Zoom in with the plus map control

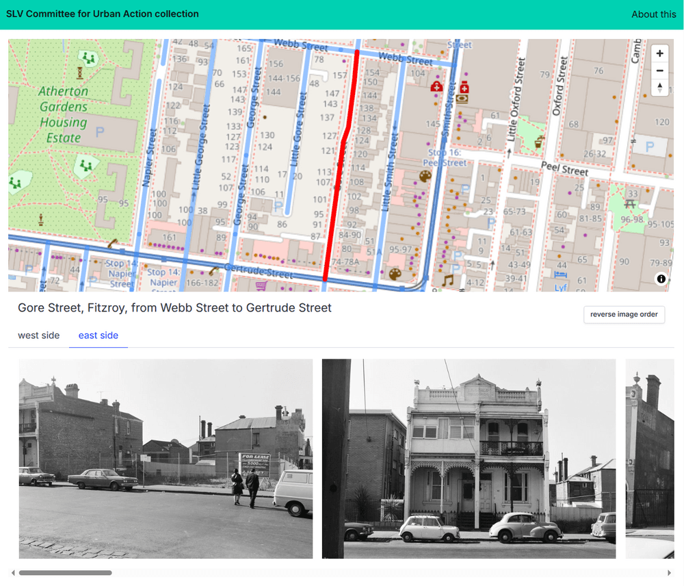659,53
